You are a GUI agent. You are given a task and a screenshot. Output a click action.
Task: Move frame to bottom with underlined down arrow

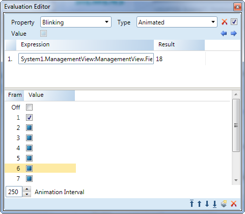(214, 204)
